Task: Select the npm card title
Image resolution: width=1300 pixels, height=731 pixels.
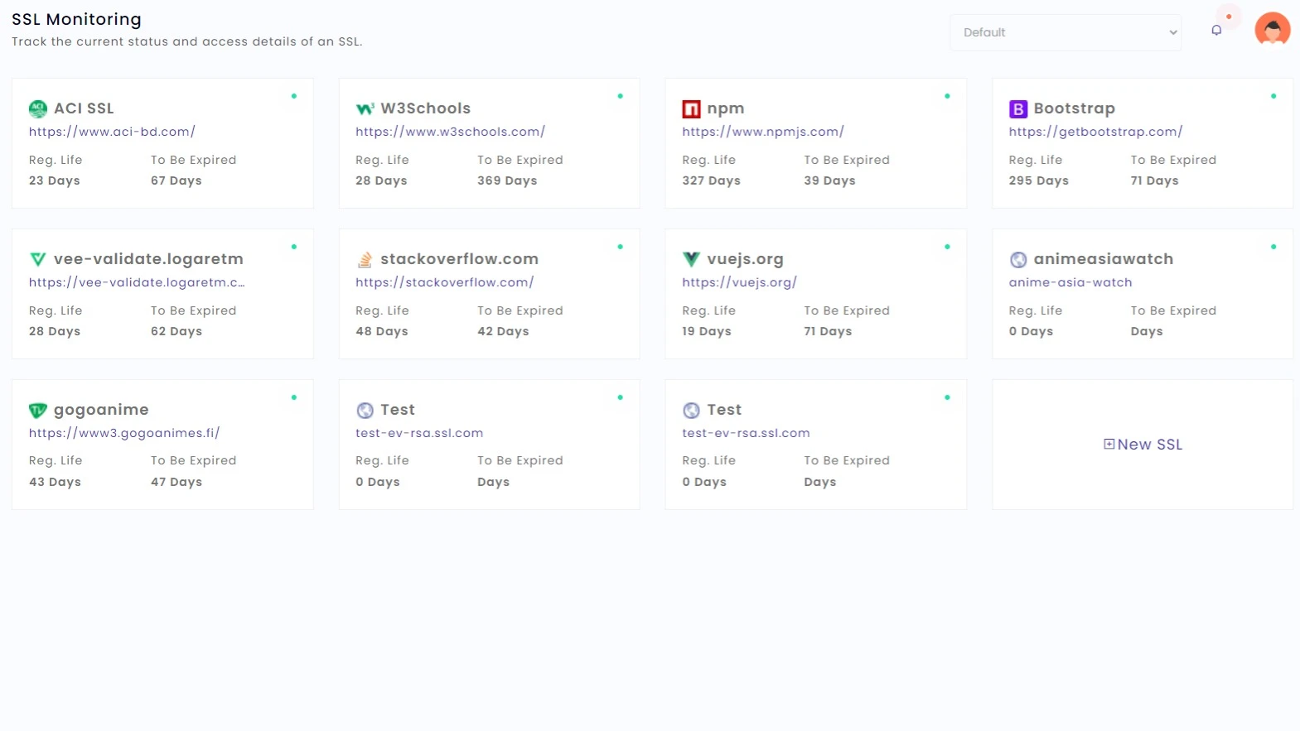Action: 725,108
